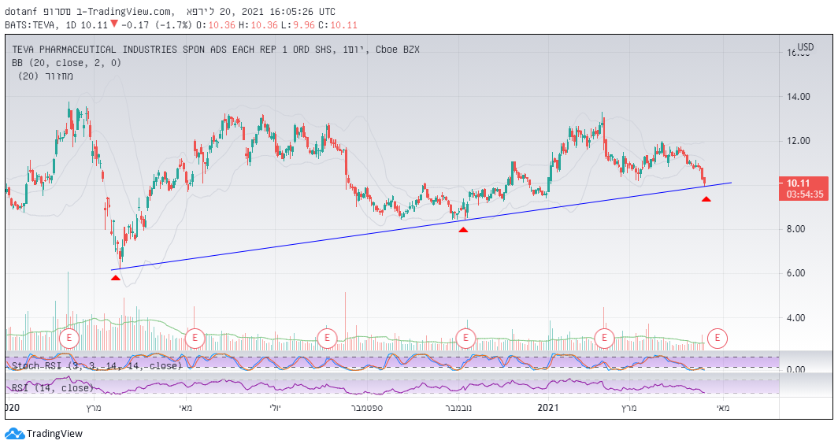838x448 pixels.
Task: Click the C:10.11 close value
Action: pyautogui.click(x=338, y=24)
